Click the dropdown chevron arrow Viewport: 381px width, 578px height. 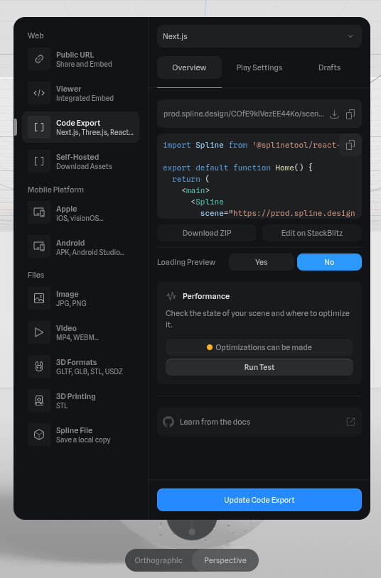click(x=350, y=36)
